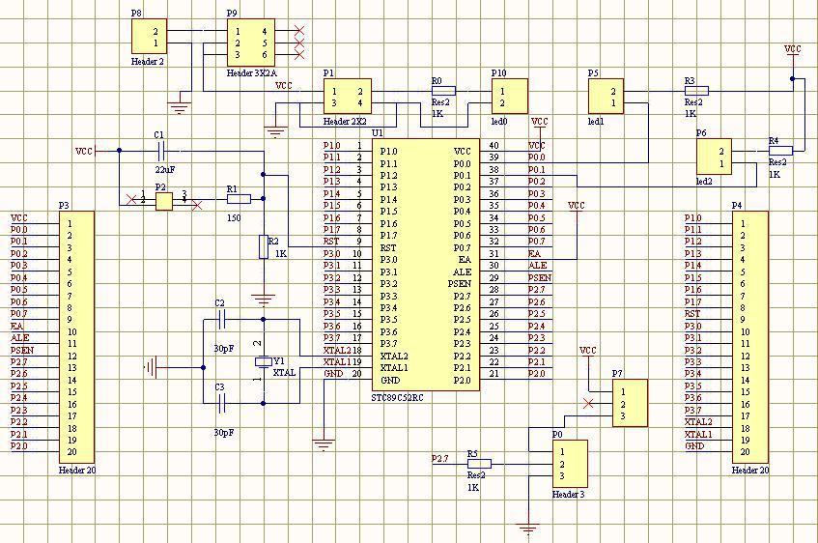Screen dimensions: 818x543
Task: Select the R0 resistor symbol
Action: [443, 91]
